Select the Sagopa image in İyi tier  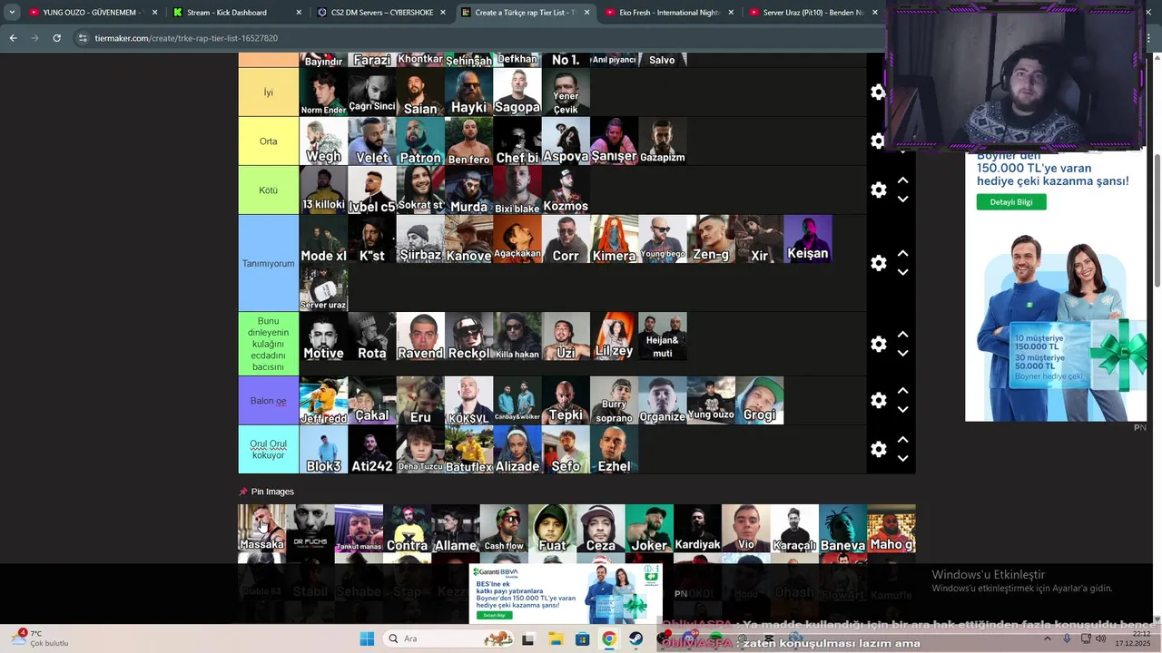(x=517, y=93)
